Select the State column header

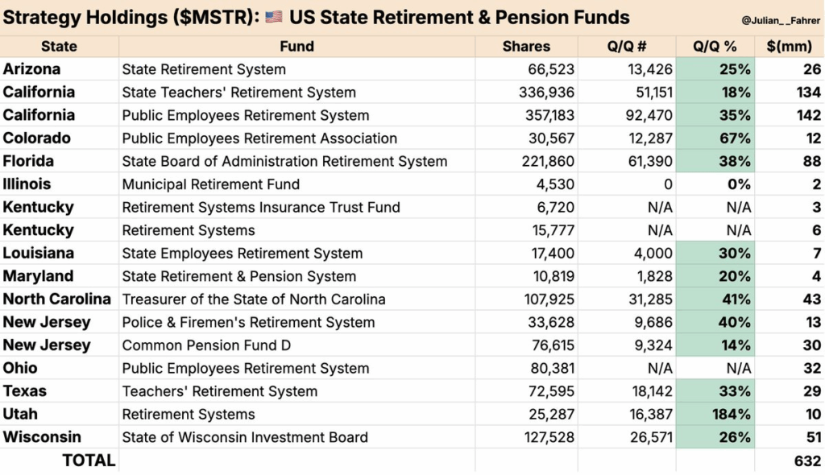(x=59, y=47)
